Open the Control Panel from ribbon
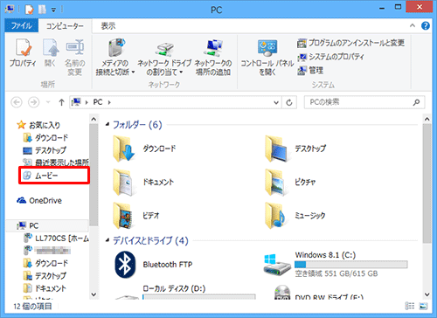The height and width of the screenshot is (318, 437). pyautogui.click(x=267, y=57)
